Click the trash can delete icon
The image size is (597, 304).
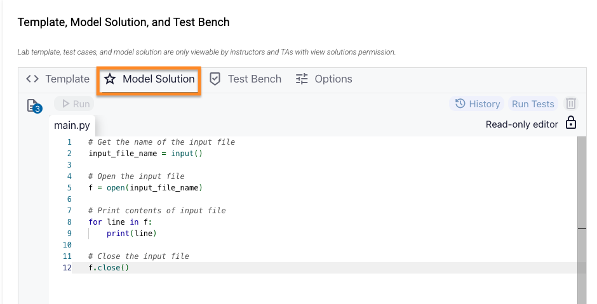571,104
